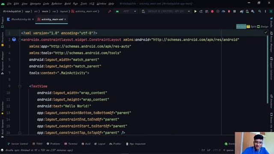Click the Apply Changes and Restart icon
Image resolution: width=274 pixels, height=154 pixels.
[x=201, y=12]
